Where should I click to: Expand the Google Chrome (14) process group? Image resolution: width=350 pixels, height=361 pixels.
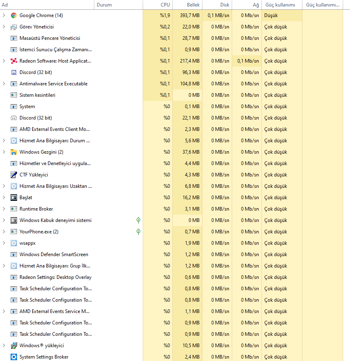tap(4, 15)
